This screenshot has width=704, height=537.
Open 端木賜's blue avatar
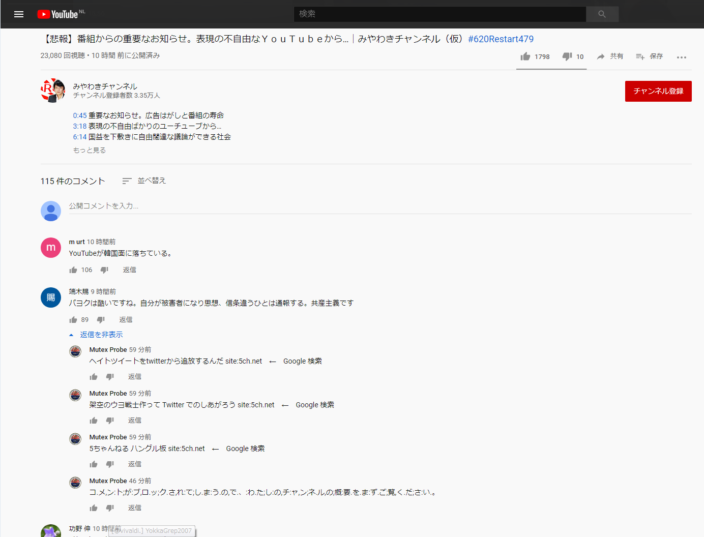(51, 297)
